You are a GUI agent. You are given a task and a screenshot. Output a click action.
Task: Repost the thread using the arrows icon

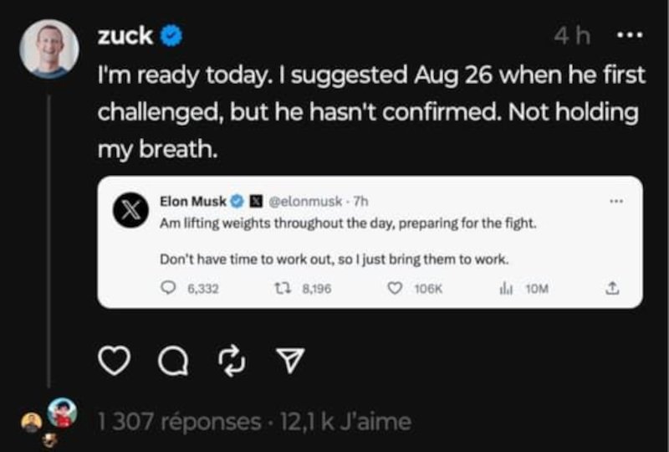[232, 361]
